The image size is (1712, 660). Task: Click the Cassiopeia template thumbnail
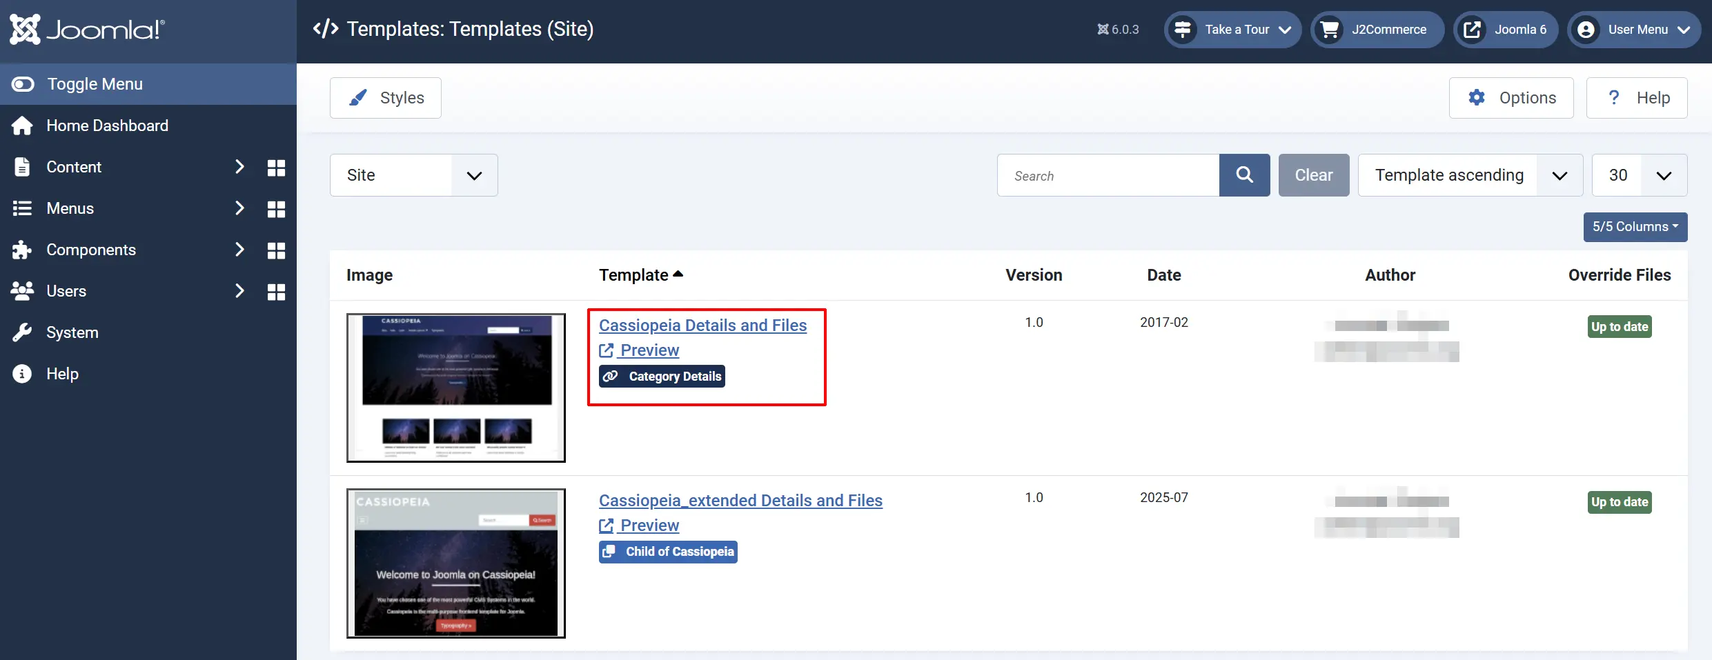(x=456, y=388)
